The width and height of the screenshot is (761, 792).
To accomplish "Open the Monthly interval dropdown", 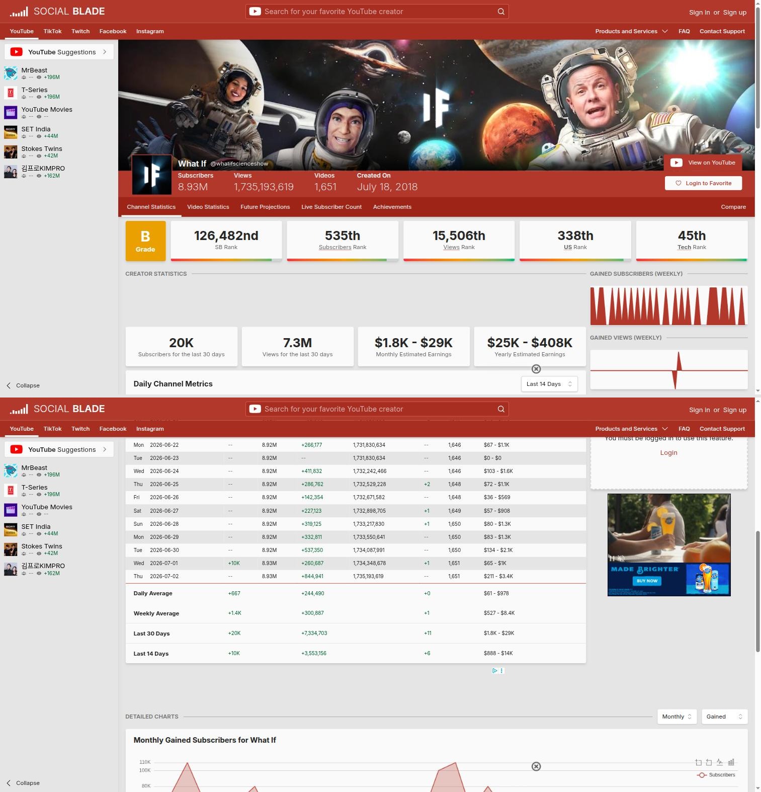I will click(677, 717).
